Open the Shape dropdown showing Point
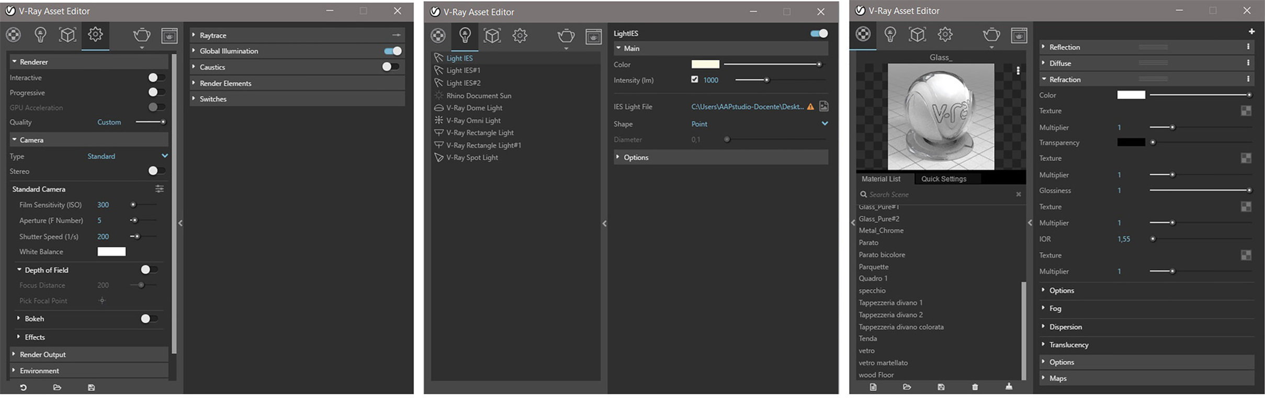 (x=760, y=124)
